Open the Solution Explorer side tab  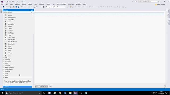pyautogui.click(x=168, y=13)
